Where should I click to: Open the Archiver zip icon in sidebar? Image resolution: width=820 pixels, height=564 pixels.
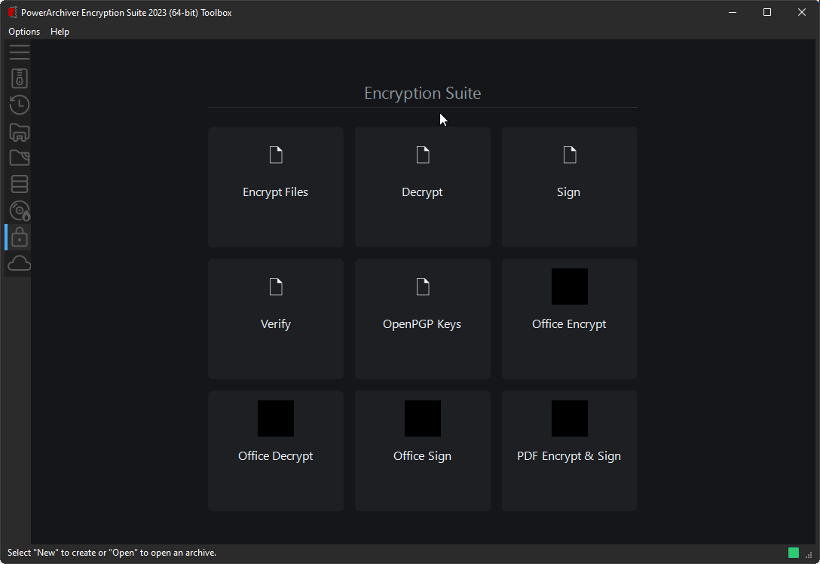tap(20, 78)
